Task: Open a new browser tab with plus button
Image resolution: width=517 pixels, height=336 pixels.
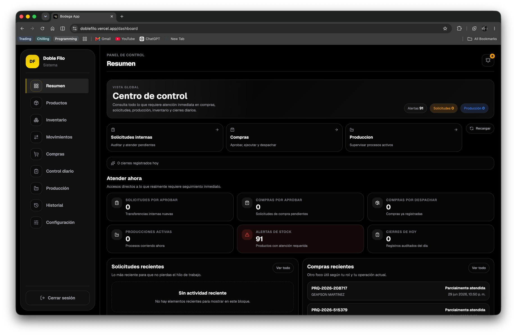Action: point(122,16)
